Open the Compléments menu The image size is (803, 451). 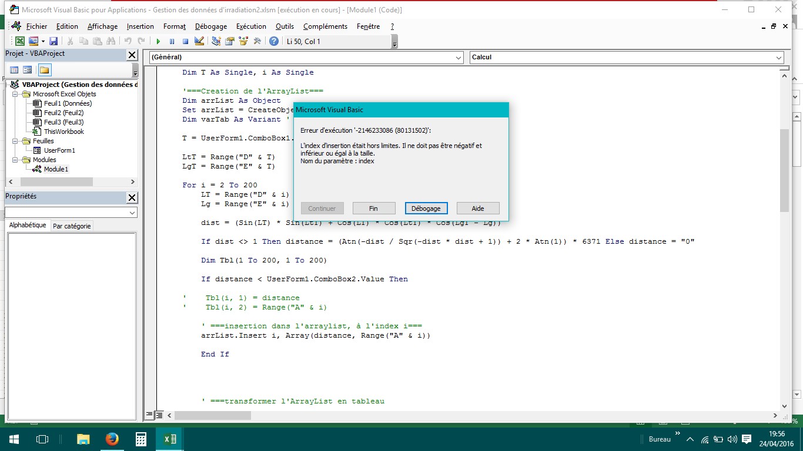click(325, 26)
